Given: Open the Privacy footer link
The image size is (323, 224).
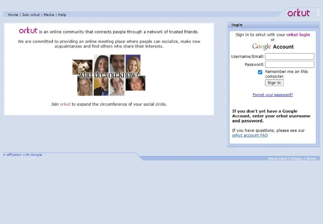Looking at the screenshot, I should 296,159.
